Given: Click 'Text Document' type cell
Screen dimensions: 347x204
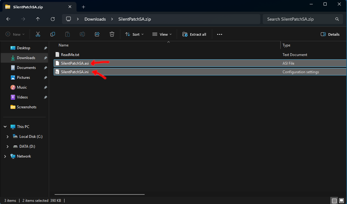Looking at the screenshot, I should [x=295, y=54].
